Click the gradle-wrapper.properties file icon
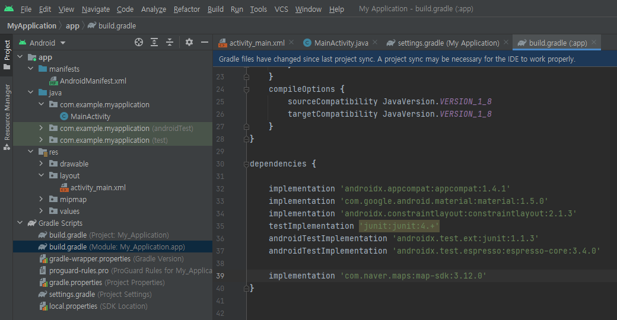This screenshot has height=320, width=617. click(x=43, y=259)
